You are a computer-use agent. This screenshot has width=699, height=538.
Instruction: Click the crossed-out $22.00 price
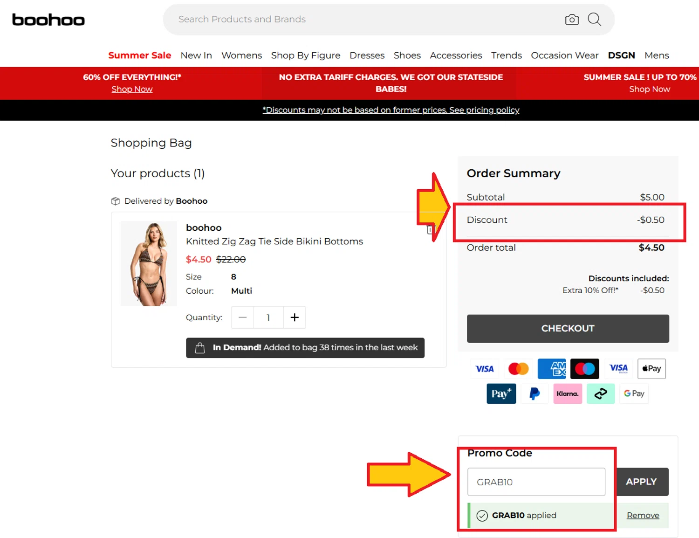point(231,260)
